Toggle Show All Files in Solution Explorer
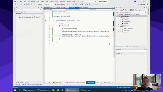Image resolution: width=163 pixels, height=92 pixels. [x=133, y=10]
